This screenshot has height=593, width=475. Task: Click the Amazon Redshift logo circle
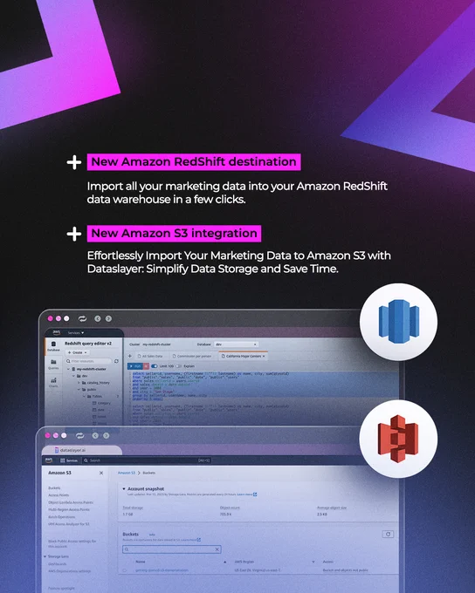tap(398, 322)
